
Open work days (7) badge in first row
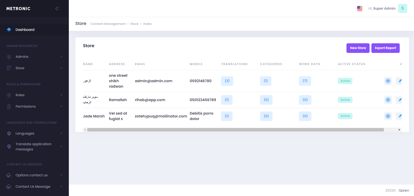305,81
